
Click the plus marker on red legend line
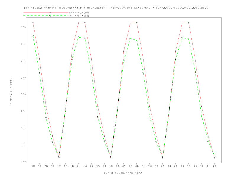coord(50,12)
